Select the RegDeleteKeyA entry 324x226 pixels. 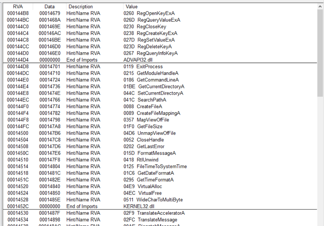[160, 47]
